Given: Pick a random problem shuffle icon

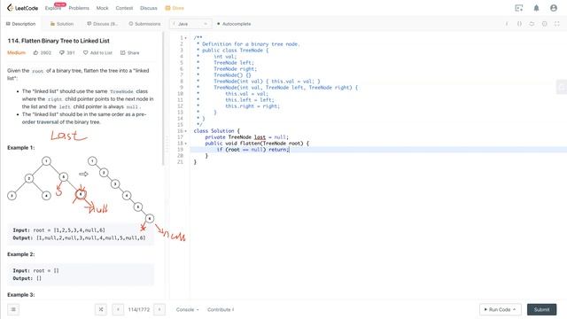Looking at the screenshot, I should (x=101, y=309).
